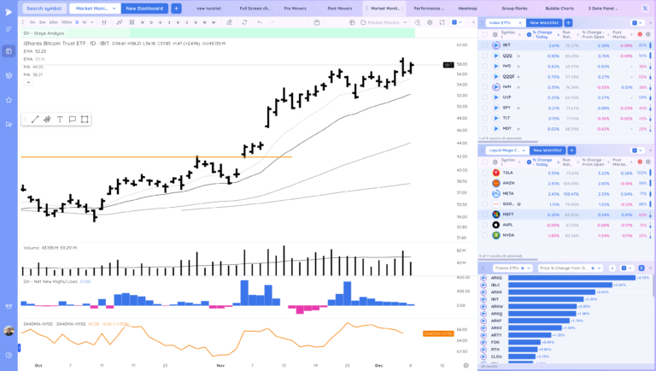
Task: Click the New Dashboard button
Action: 143,8
